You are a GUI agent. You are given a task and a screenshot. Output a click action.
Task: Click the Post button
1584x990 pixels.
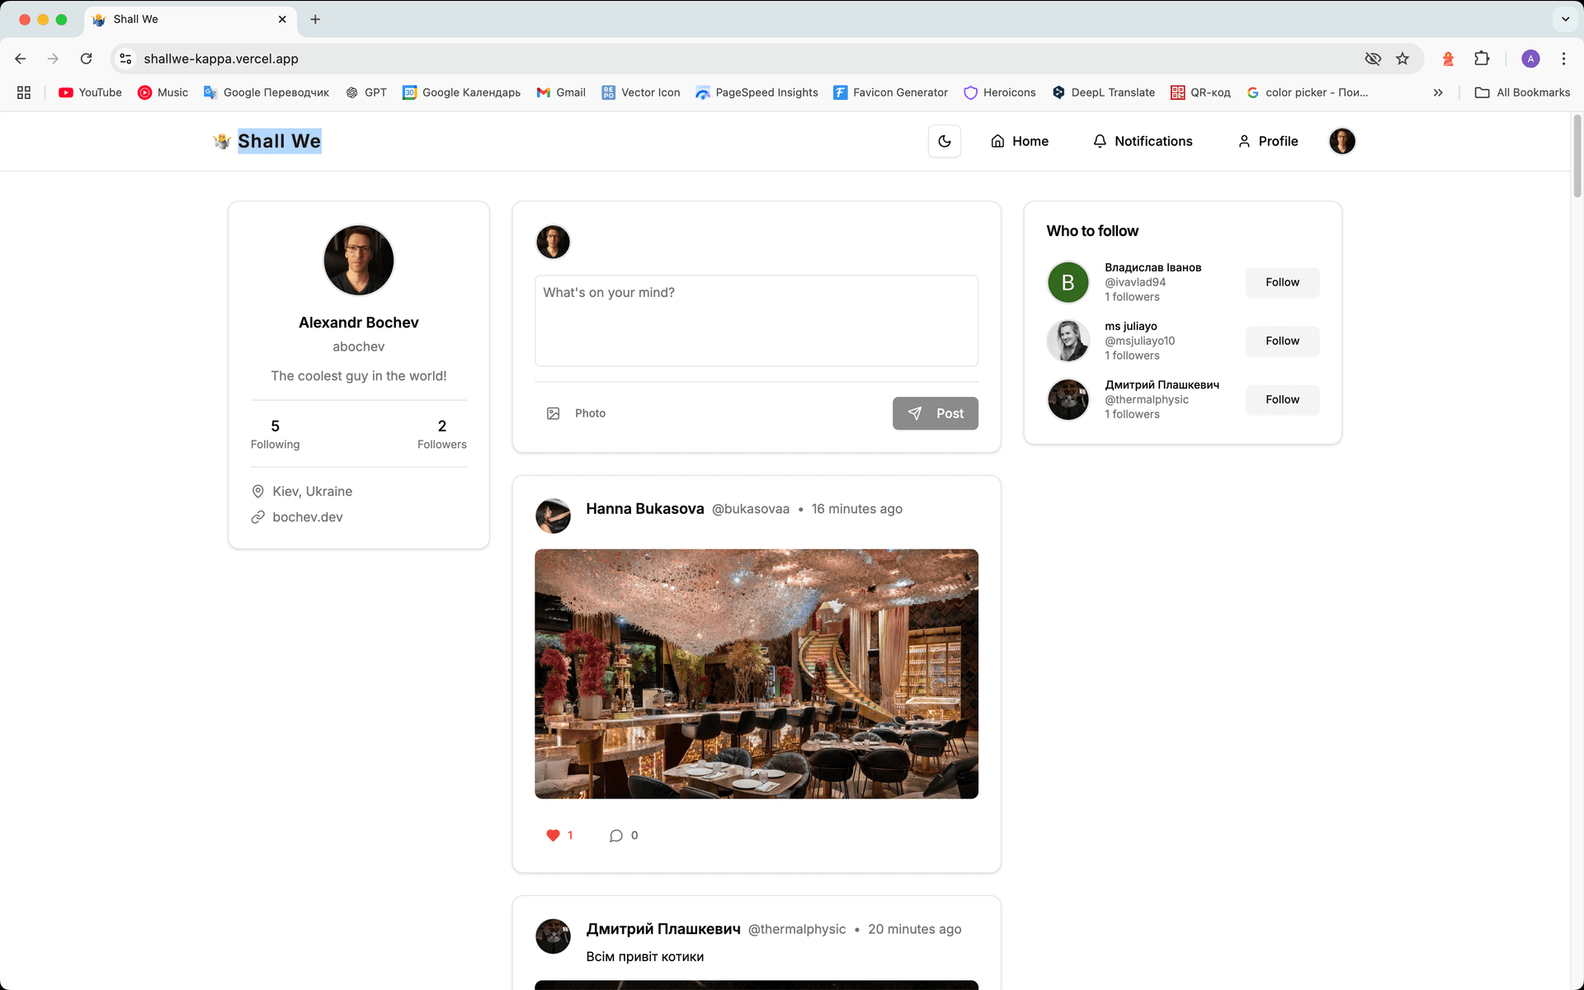(935, 413)
